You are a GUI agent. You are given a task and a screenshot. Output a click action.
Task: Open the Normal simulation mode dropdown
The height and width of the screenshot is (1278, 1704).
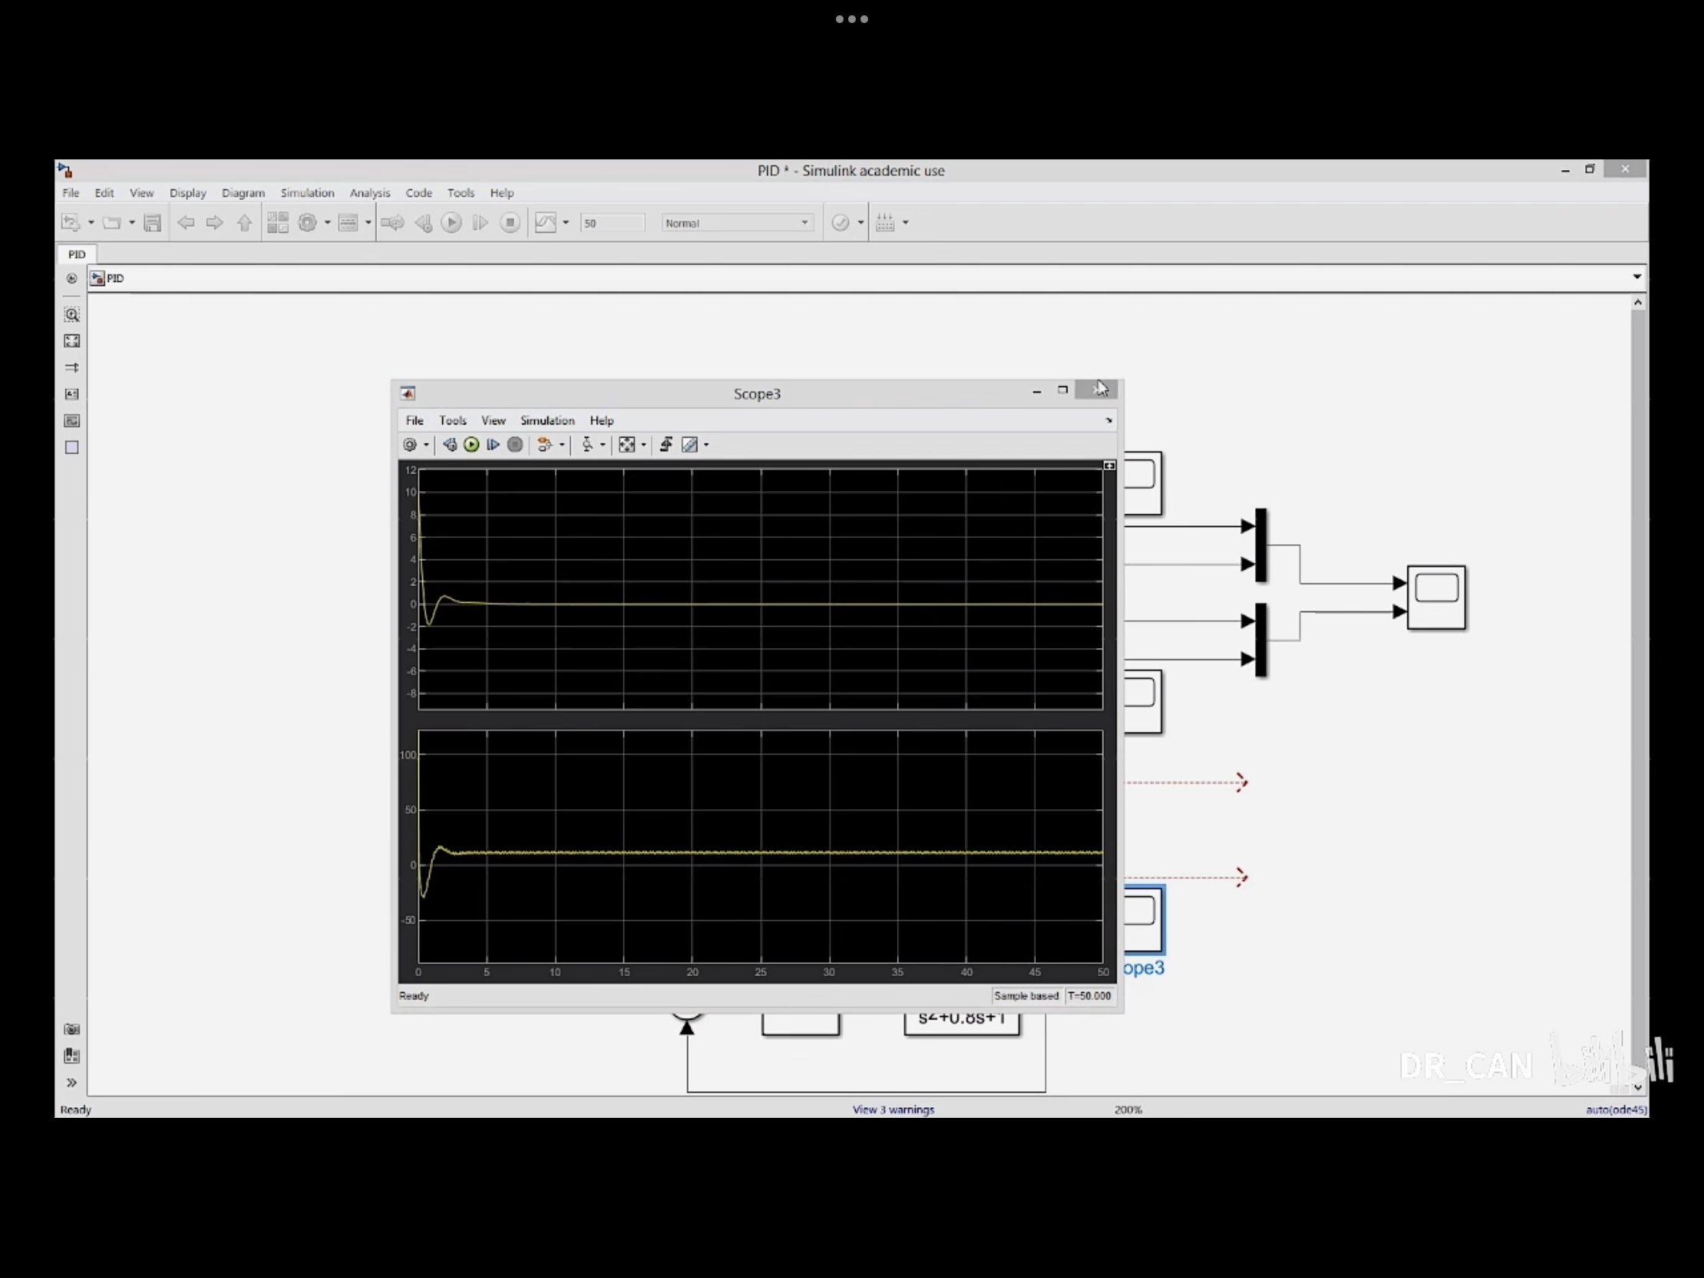[737, 223]
